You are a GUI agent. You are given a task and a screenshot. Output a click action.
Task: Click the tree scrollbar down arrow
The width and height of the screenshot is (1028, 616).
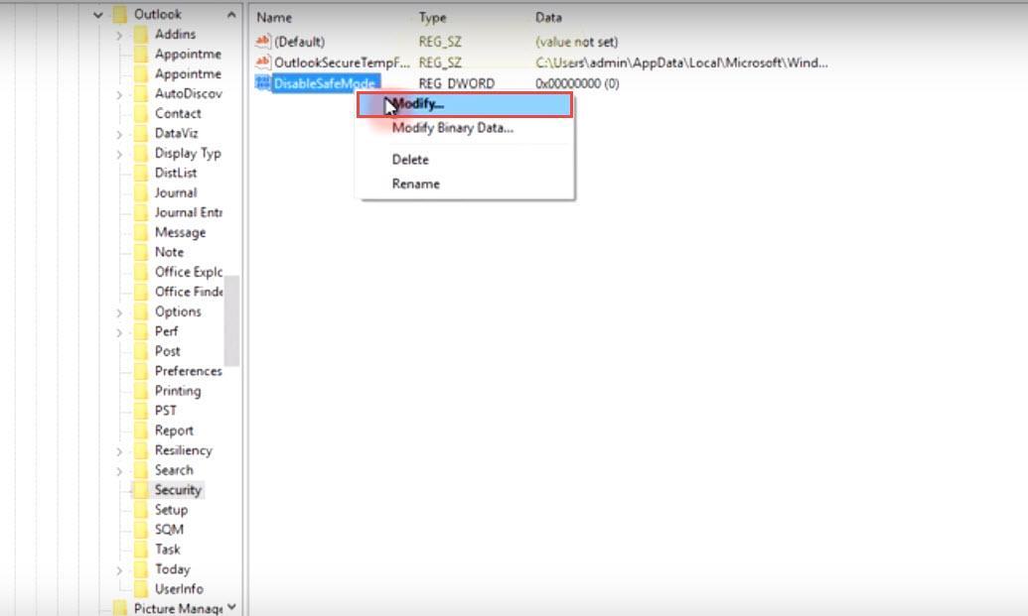pos(231,607)
